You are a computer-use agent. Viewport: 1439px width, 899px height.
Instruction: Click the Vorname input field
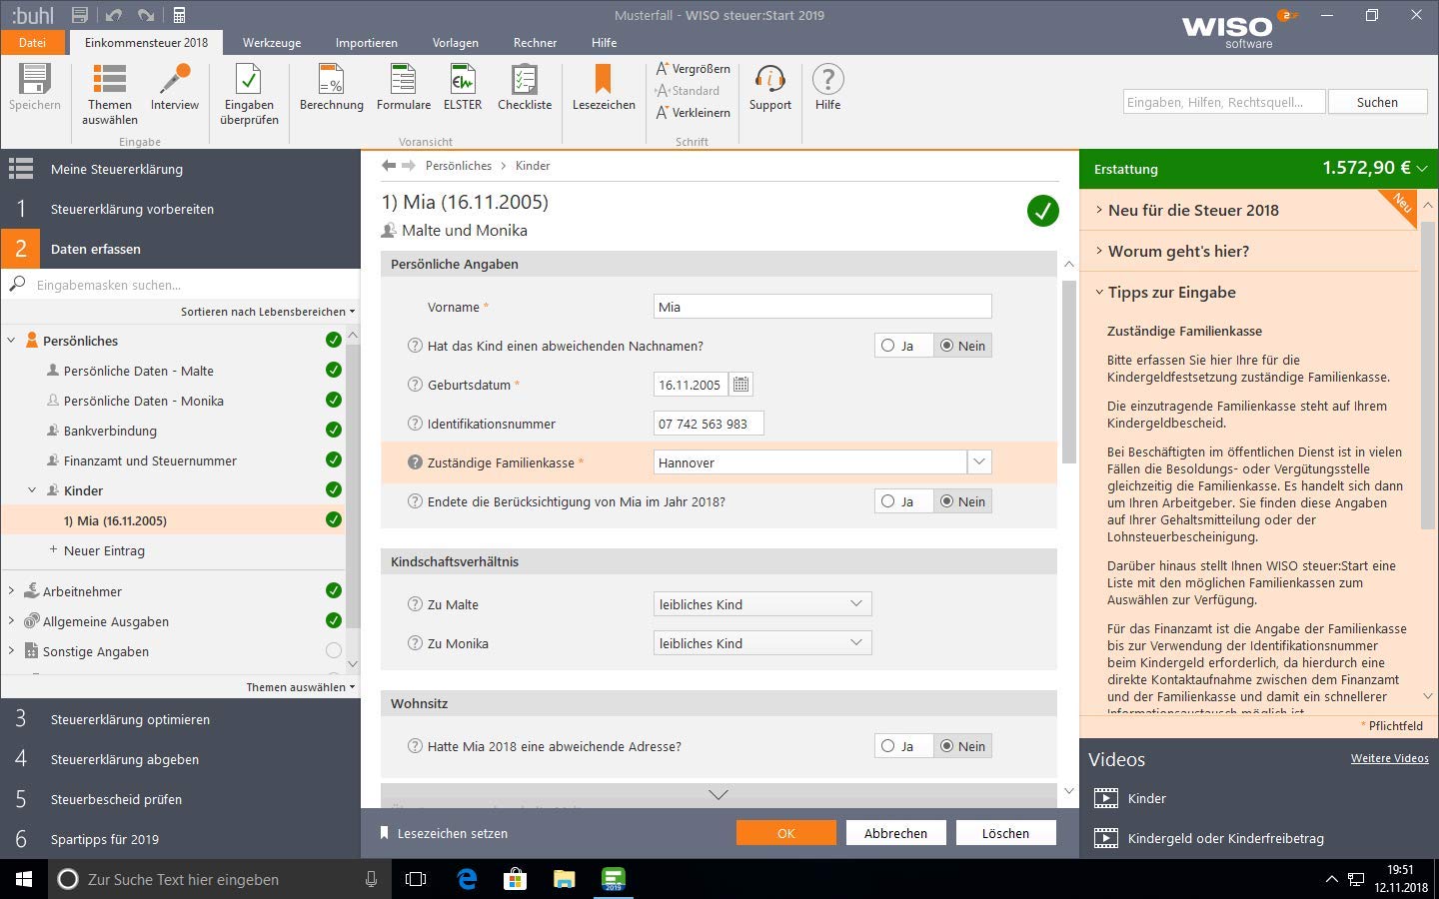click(821, 307)
